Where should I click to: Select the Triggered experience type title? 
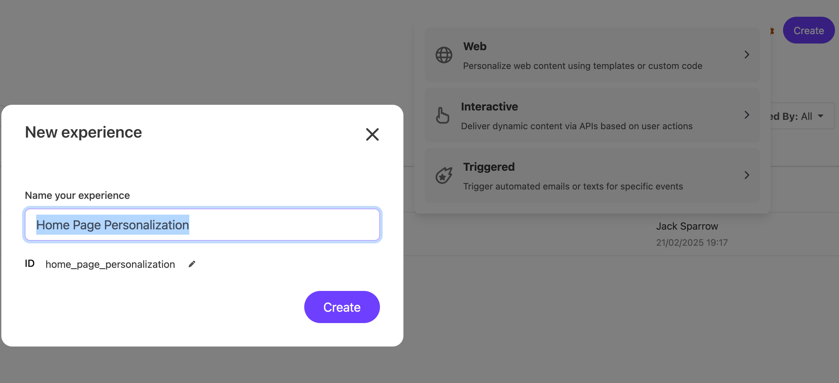coord(489,167)
